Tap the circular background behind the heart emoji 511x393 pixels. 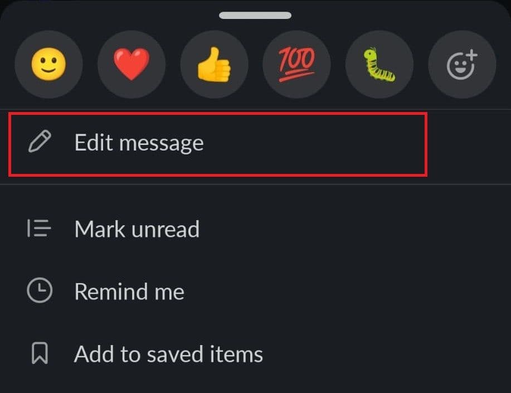point(132,64)
